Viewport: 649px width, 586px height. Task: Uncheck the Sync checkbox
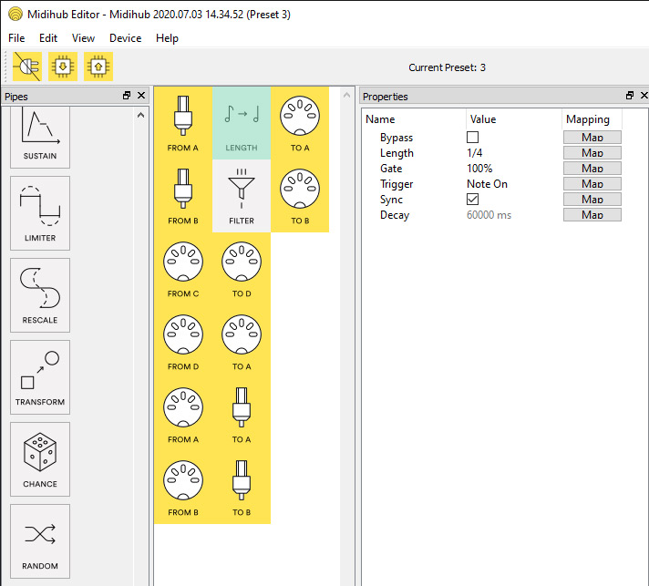point(472,200)
